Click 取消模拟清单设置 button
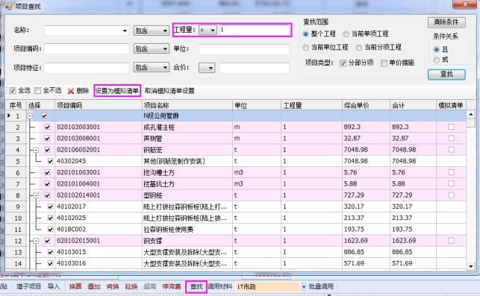480x296 pixels. [169, 91]
